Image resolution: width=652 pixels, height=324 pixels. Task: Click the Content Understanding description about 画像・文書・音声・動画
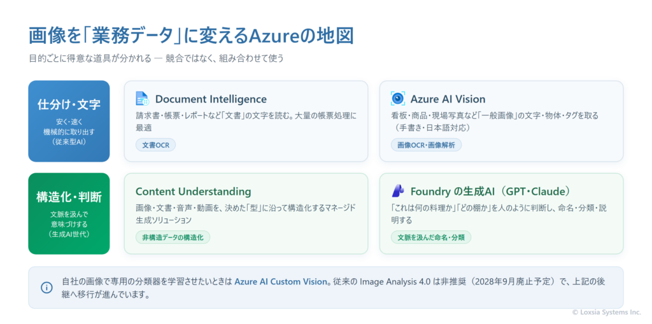coord(246,214)
